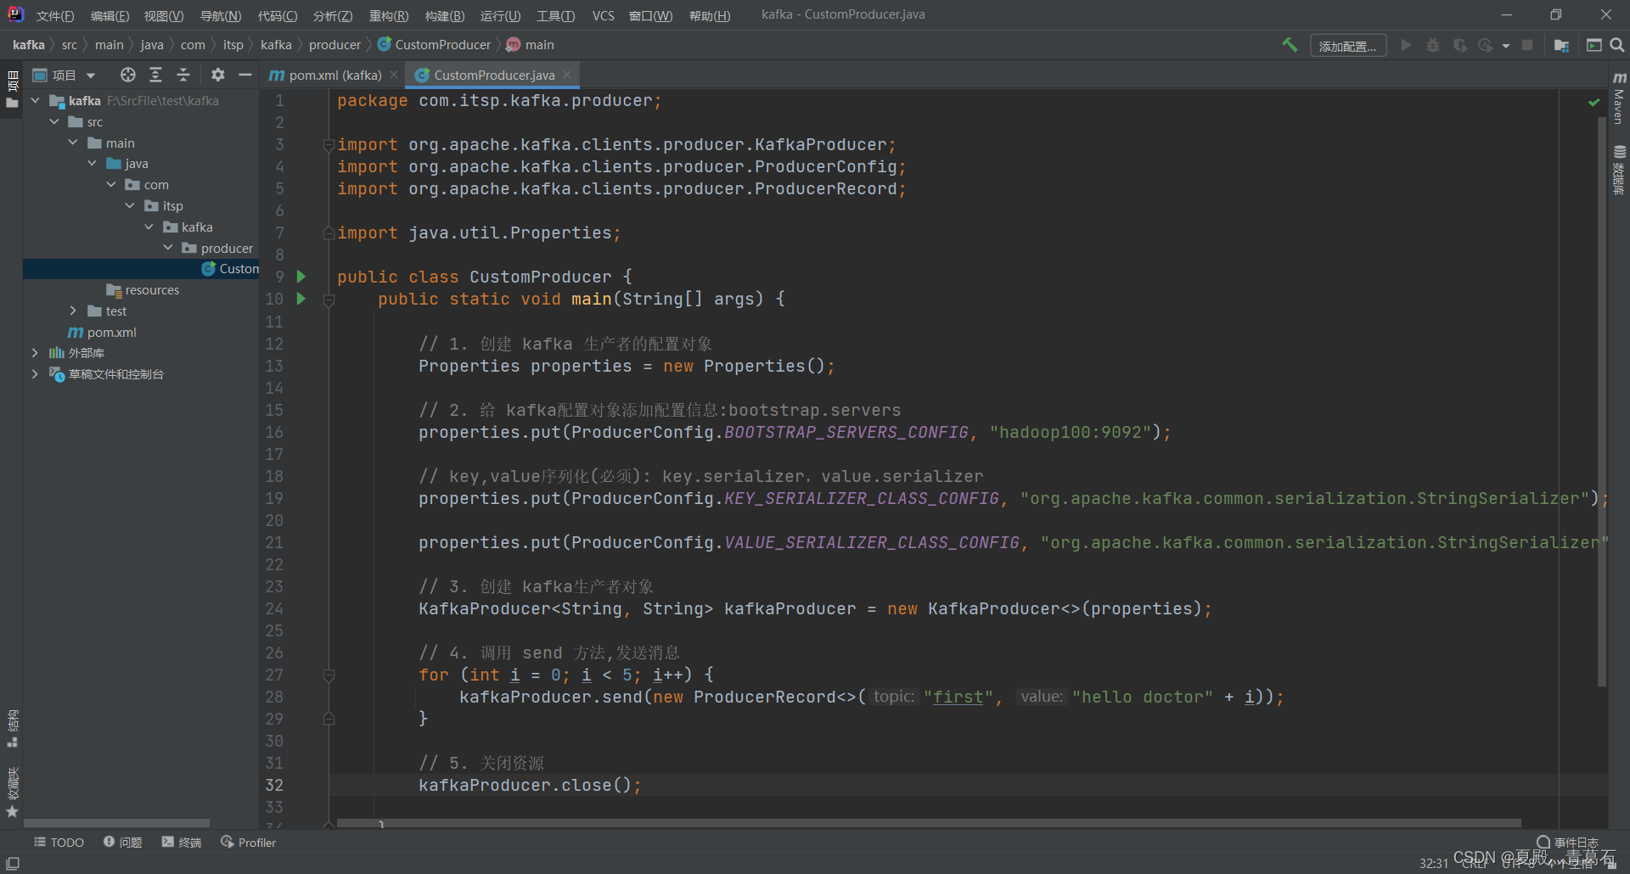The width and height of the screenshot is (1630, 874).
Task: Click project panel horizontal scrollbar
Action: click(x=116, y=823)
